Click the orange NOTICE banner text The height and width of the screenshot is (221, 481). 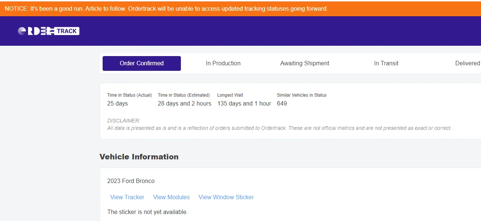pos(166,8)
